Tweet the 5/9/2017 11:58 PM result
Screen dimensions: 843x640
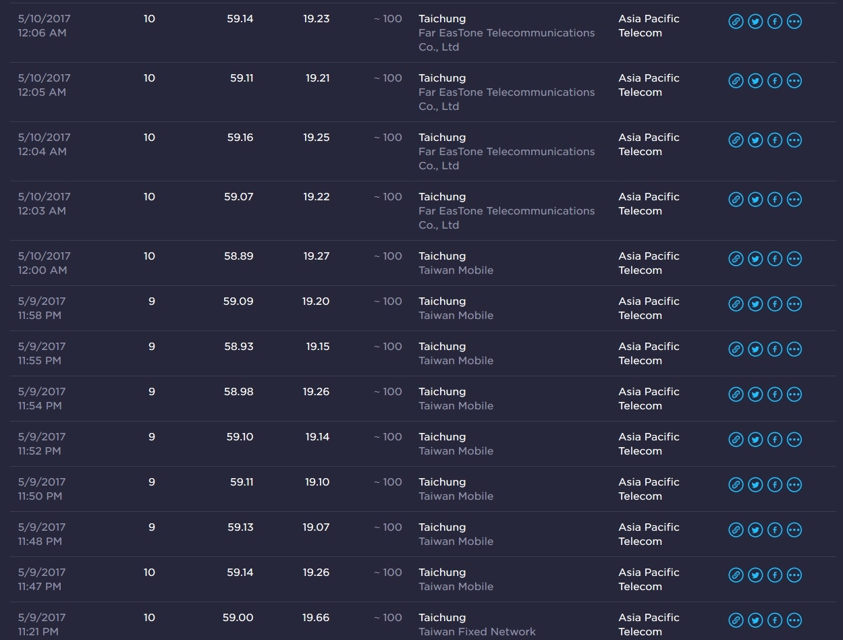[x=755, y=304]
